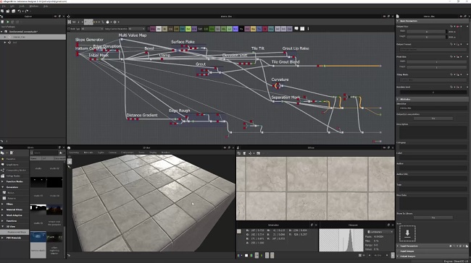Expand the Interior_Tiles graph in Explorer
This screenshot has width=471, height=263.
click(5, 37)
